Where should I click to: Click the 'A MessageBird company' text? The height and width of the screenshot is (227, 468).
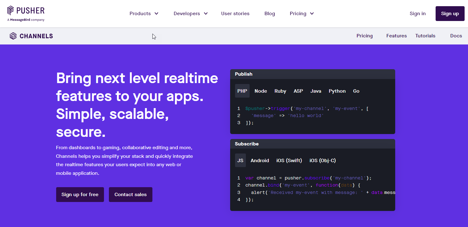pos(26,20)
